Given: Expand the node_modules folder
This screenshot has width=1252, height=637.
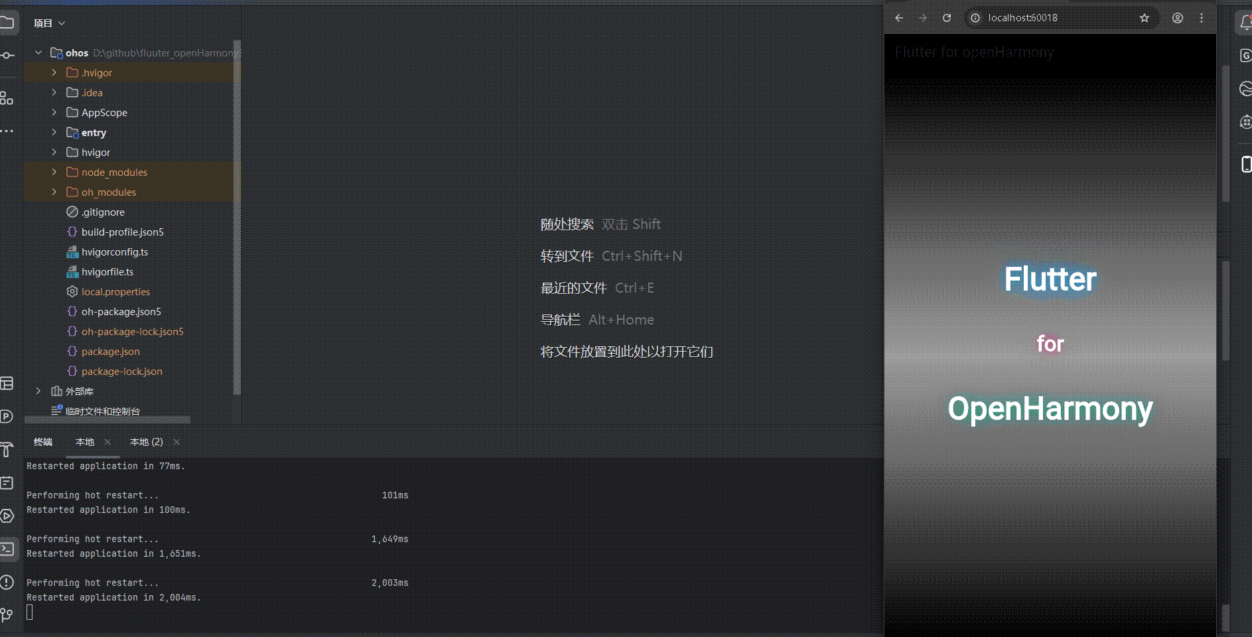Looking at the screenshot, I should point(54,172).
